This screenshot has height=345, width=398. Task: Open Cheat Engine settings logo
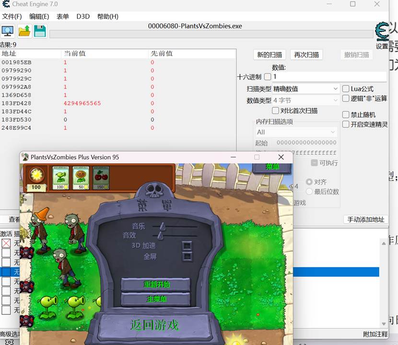[382, 32]
